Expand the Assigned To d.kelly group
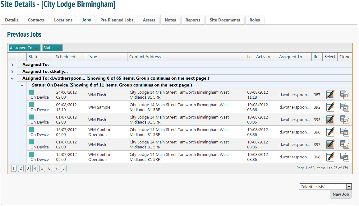Screen dimensions: 359x206 click(x=12, y=72)
